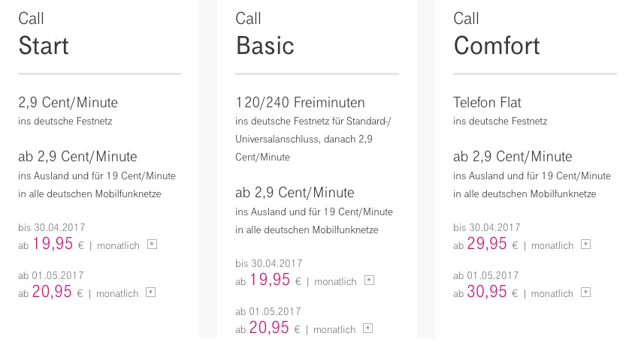The height and width of the screenshot is (345, 635).
Task: Click the "Telefon Flat" feature text
Action: 487,103
